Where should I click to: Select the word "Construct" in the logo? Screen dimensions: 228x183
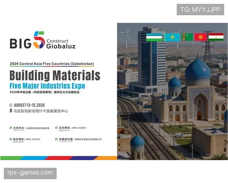(x=57, y=41)
